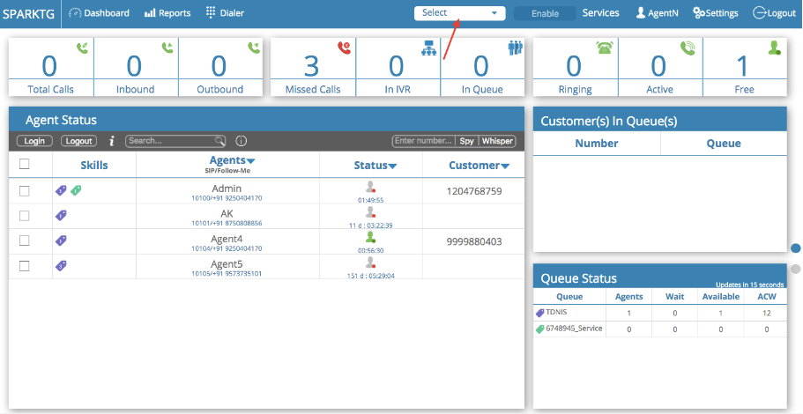Click the SPARKTG logo

click(30, 14)
